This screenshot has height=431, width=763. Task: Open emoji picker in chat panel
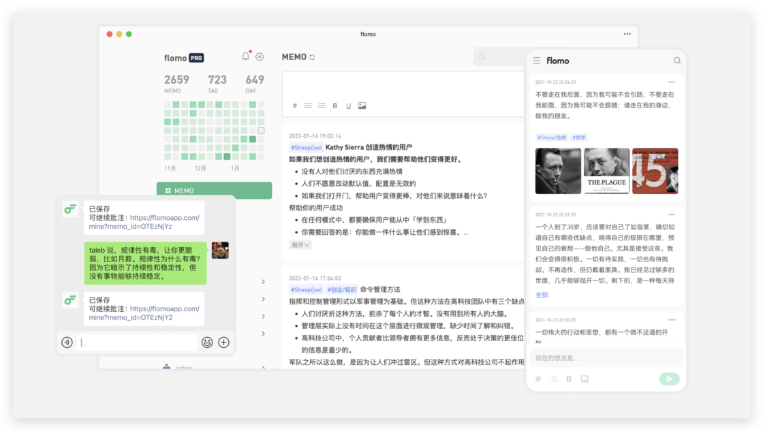point(207,342)
